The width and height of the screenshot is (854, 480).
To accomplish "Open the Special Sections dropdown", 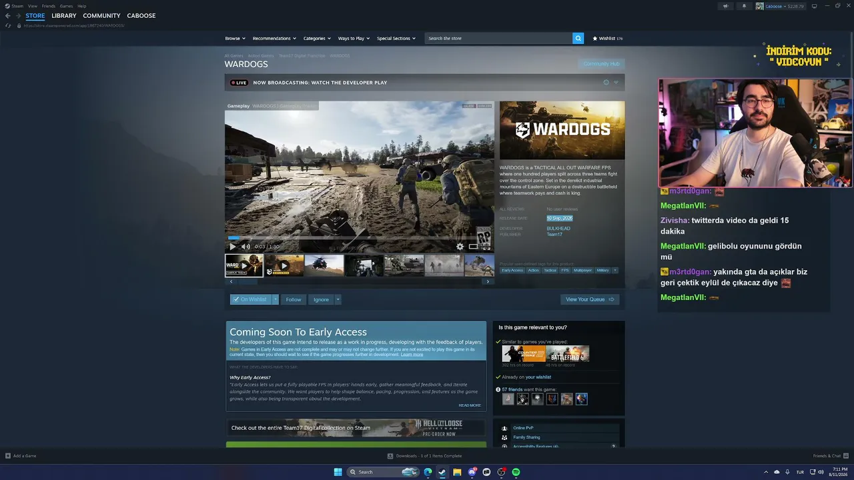I will point(396,38).
